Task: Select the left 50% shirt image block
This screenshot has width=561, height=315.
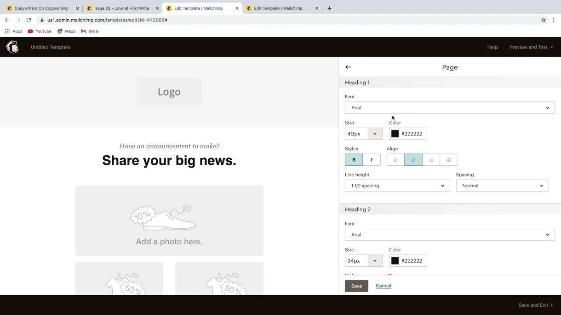Action: [x=119, y=279]
